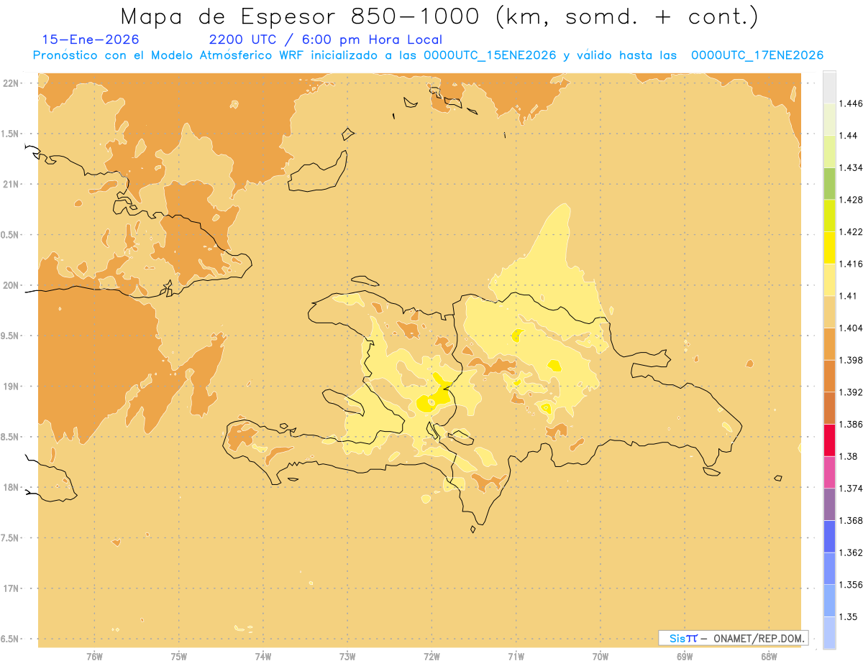Select the "68W" longitude label

pyautogui.click(x=769, y=657)
